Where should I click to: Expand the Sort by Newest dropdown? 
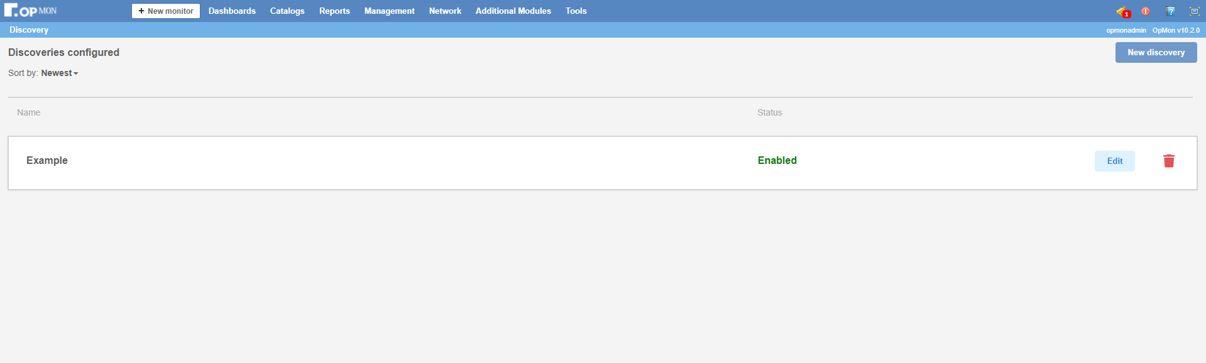pyautogui.click(x=59, y=73)
